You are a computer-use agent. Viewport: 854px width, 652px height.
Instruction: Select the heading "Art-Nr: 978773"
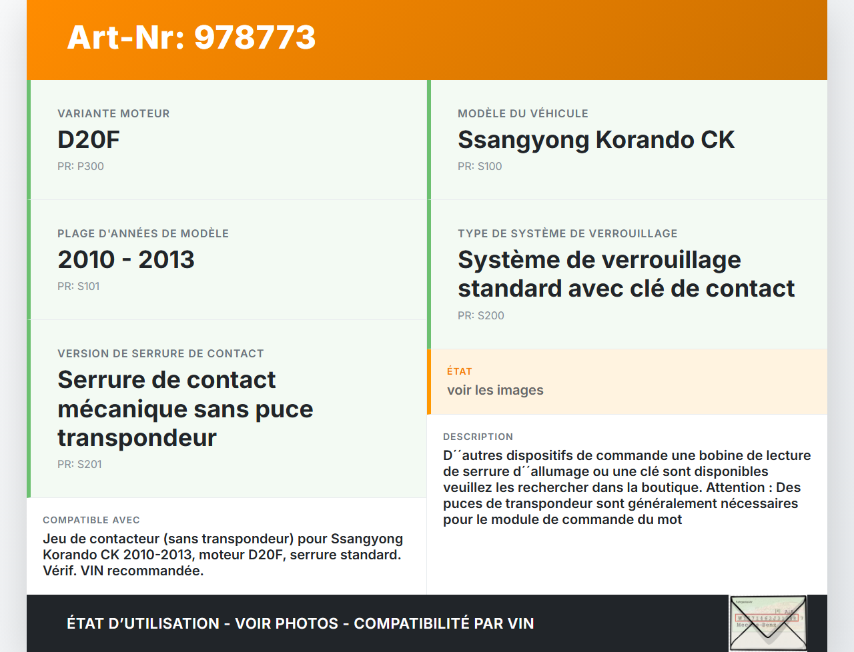coord(191,37)
